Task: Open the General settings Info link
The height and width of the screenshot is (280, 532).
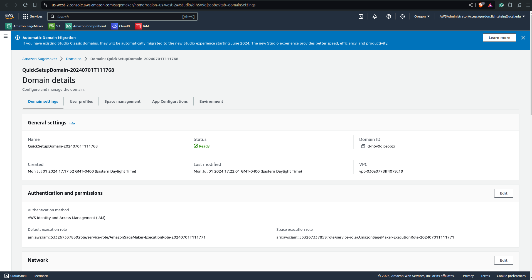Action: tap(72, 123)
